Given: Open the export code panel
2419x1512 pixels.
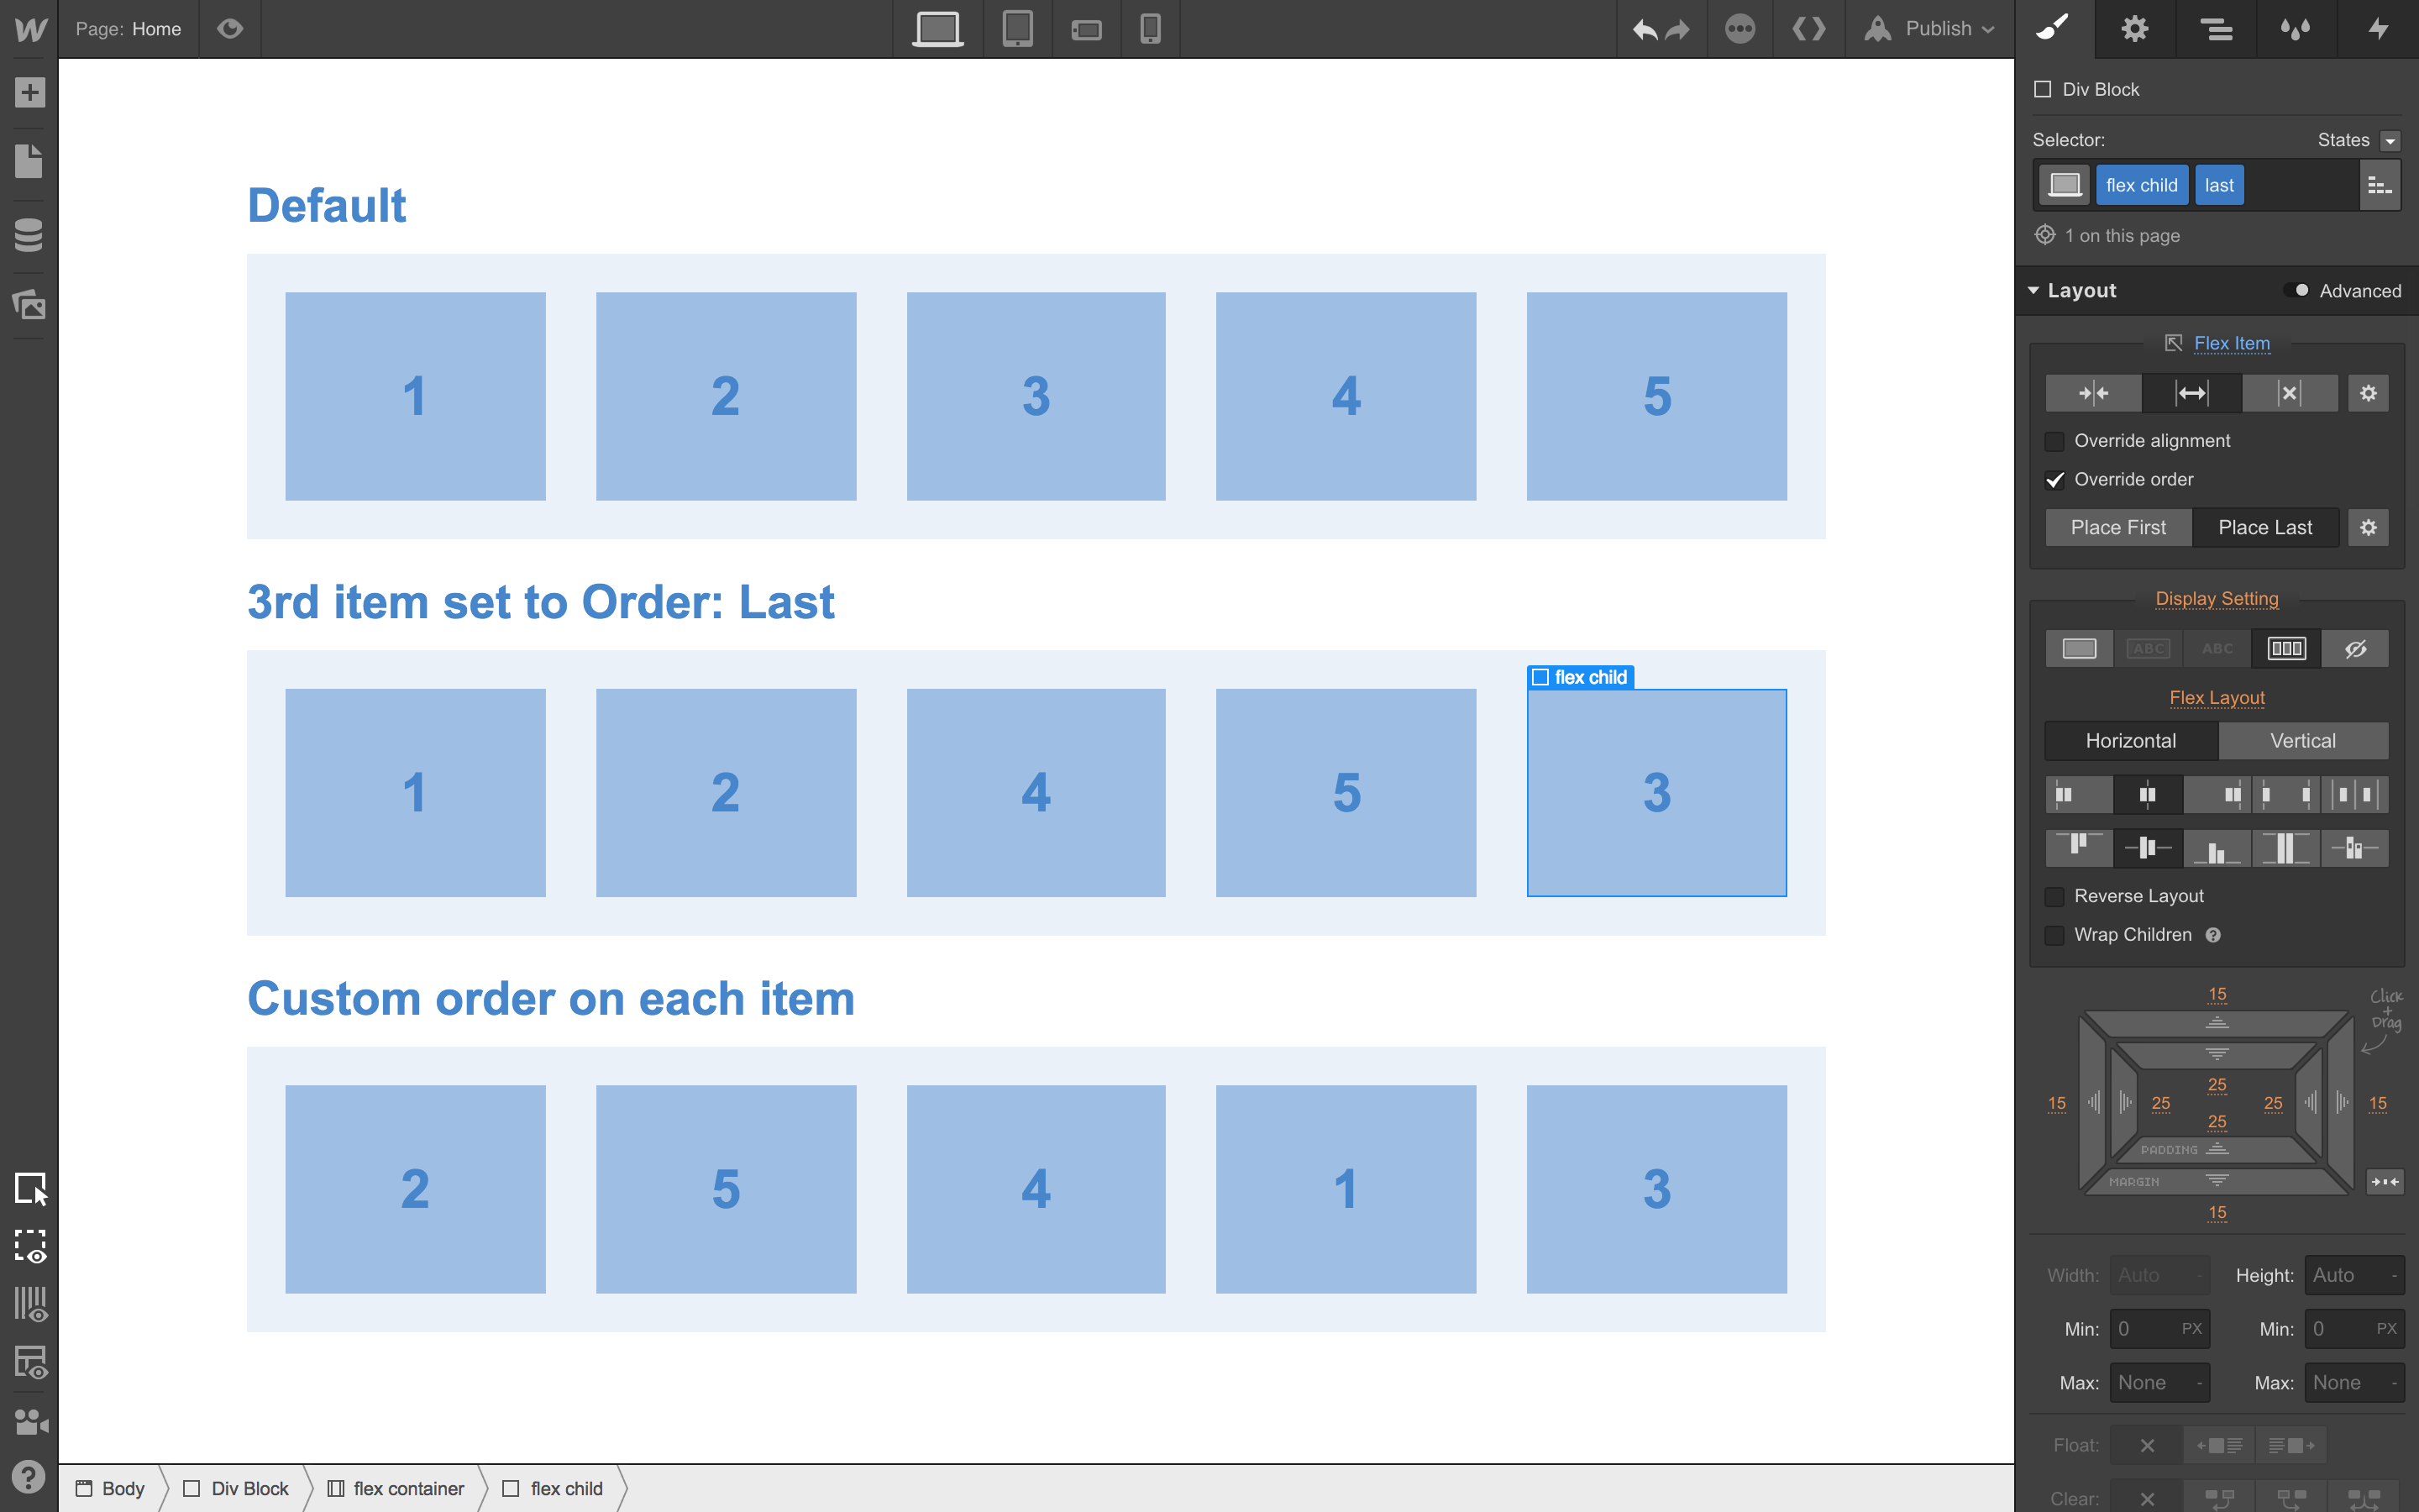Looking at the screenshot, I should click(1808, 29).
